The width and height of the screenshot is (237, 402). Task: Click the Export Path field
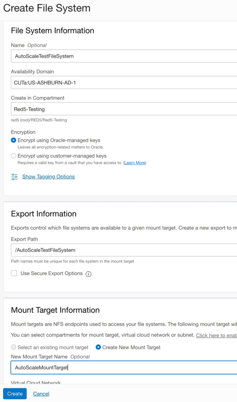pos(118,250)
